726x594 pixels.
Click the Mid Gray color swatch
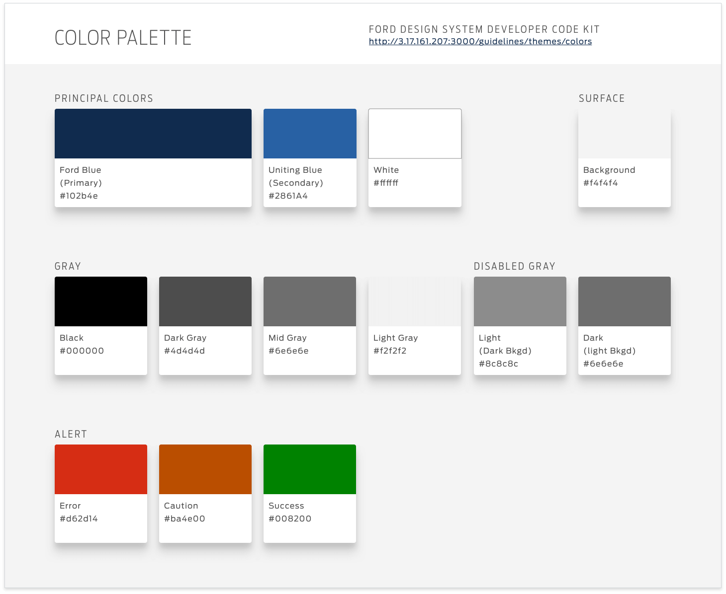click(x=310, y=301)
